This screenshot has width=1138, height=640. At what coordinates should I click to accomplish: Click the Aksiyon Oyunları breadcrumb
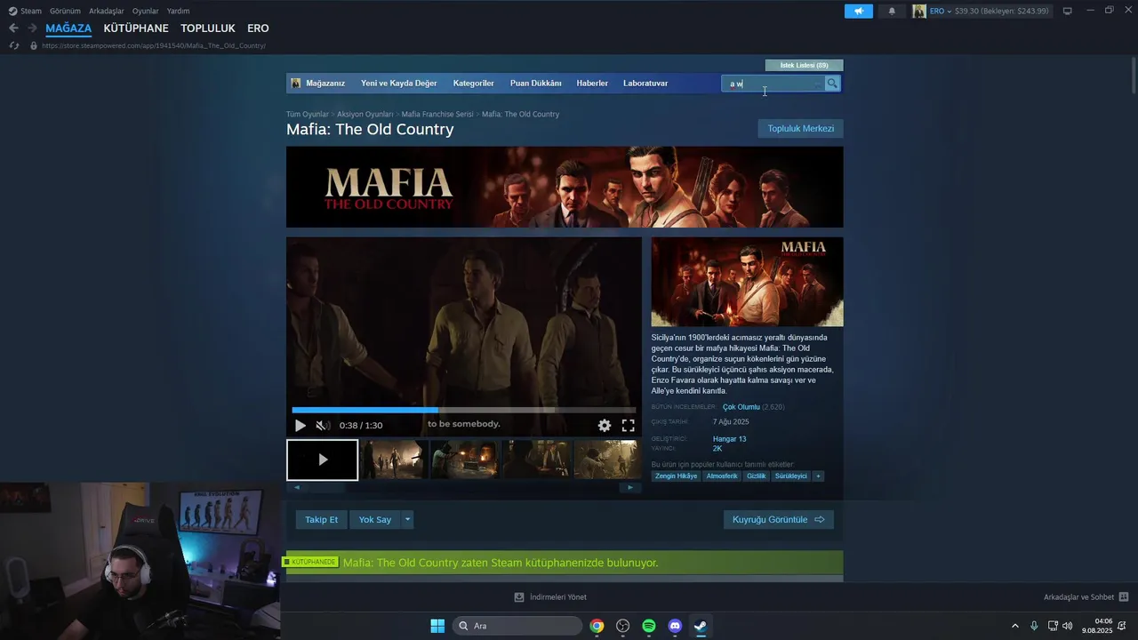pos(365,115)
